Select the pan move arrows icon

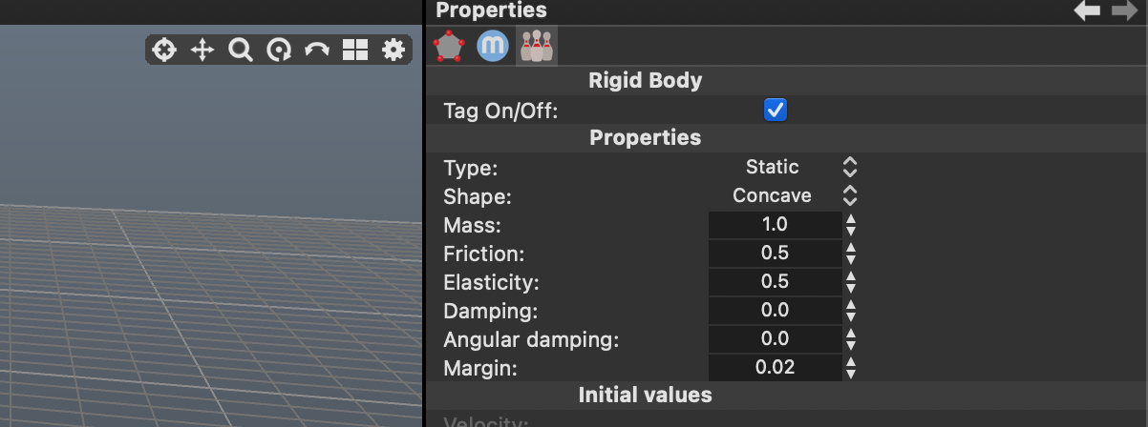(202, 51)
